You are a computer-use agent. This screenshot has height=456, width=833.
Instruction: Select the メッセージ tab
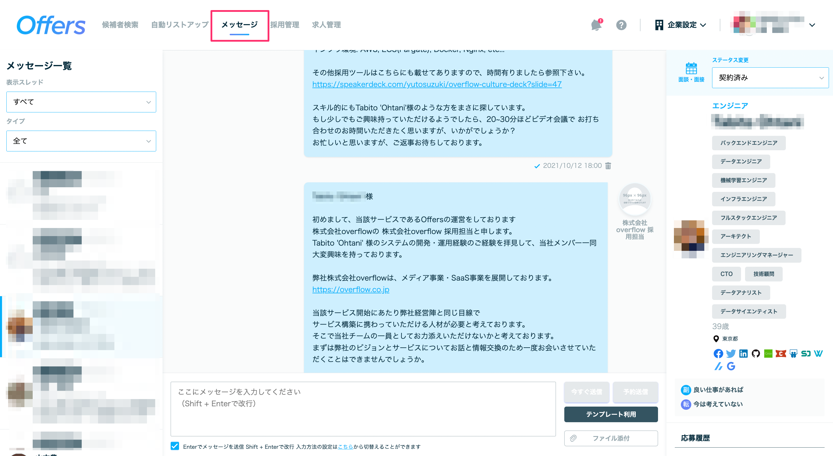[239, 25]
